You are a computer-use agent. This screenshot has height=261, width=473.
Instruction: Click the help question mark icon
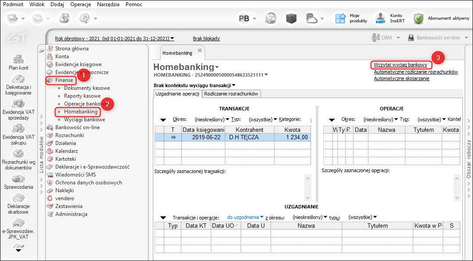[84, 18]
